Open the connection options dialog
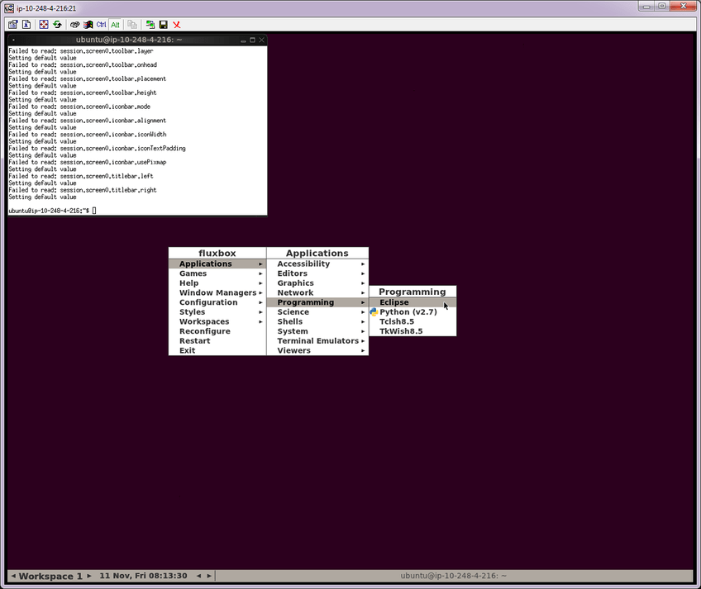The width and height of the screenshot is (701, 589). (x=13, y=24)
